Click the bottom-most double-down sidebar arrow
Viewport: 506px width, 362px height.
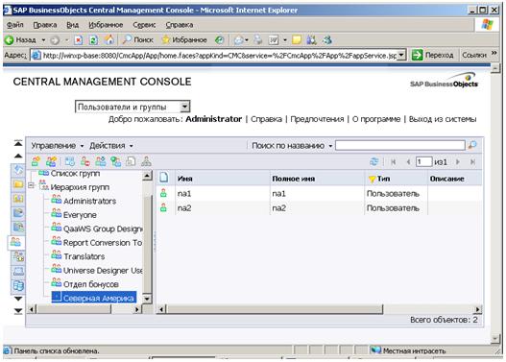click(x=18, y=311)
